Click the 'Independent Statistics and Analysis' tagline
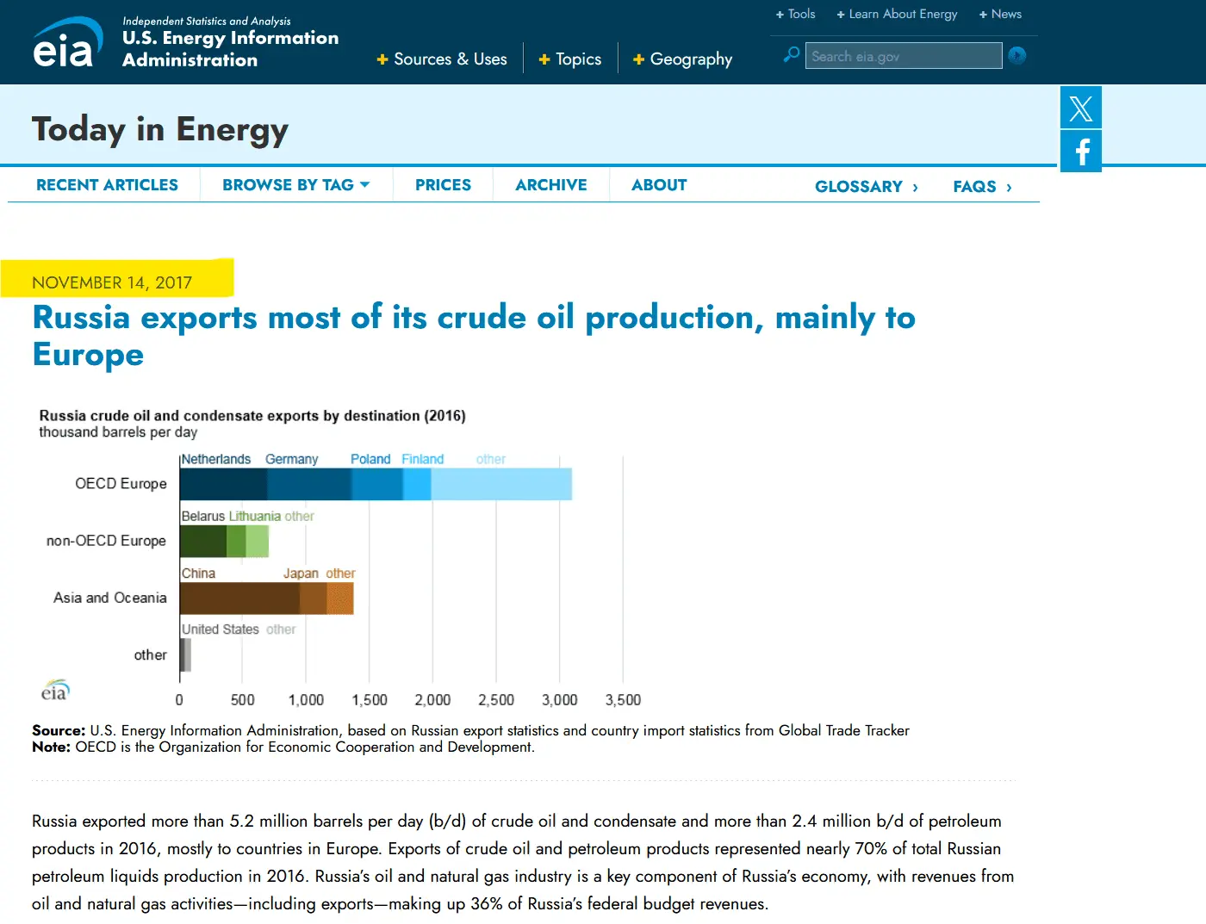The width and height of the screenshot is (1206, 924). click(207, 21)
